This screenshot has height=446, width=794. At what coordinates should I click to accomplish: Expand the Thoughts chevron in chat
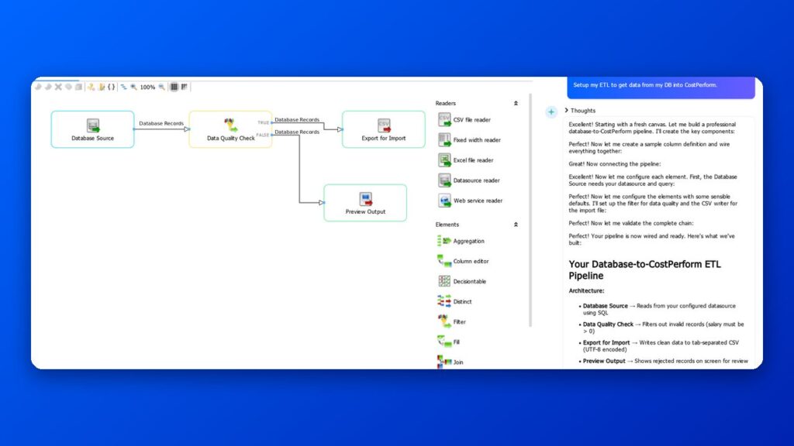(567, 110)
